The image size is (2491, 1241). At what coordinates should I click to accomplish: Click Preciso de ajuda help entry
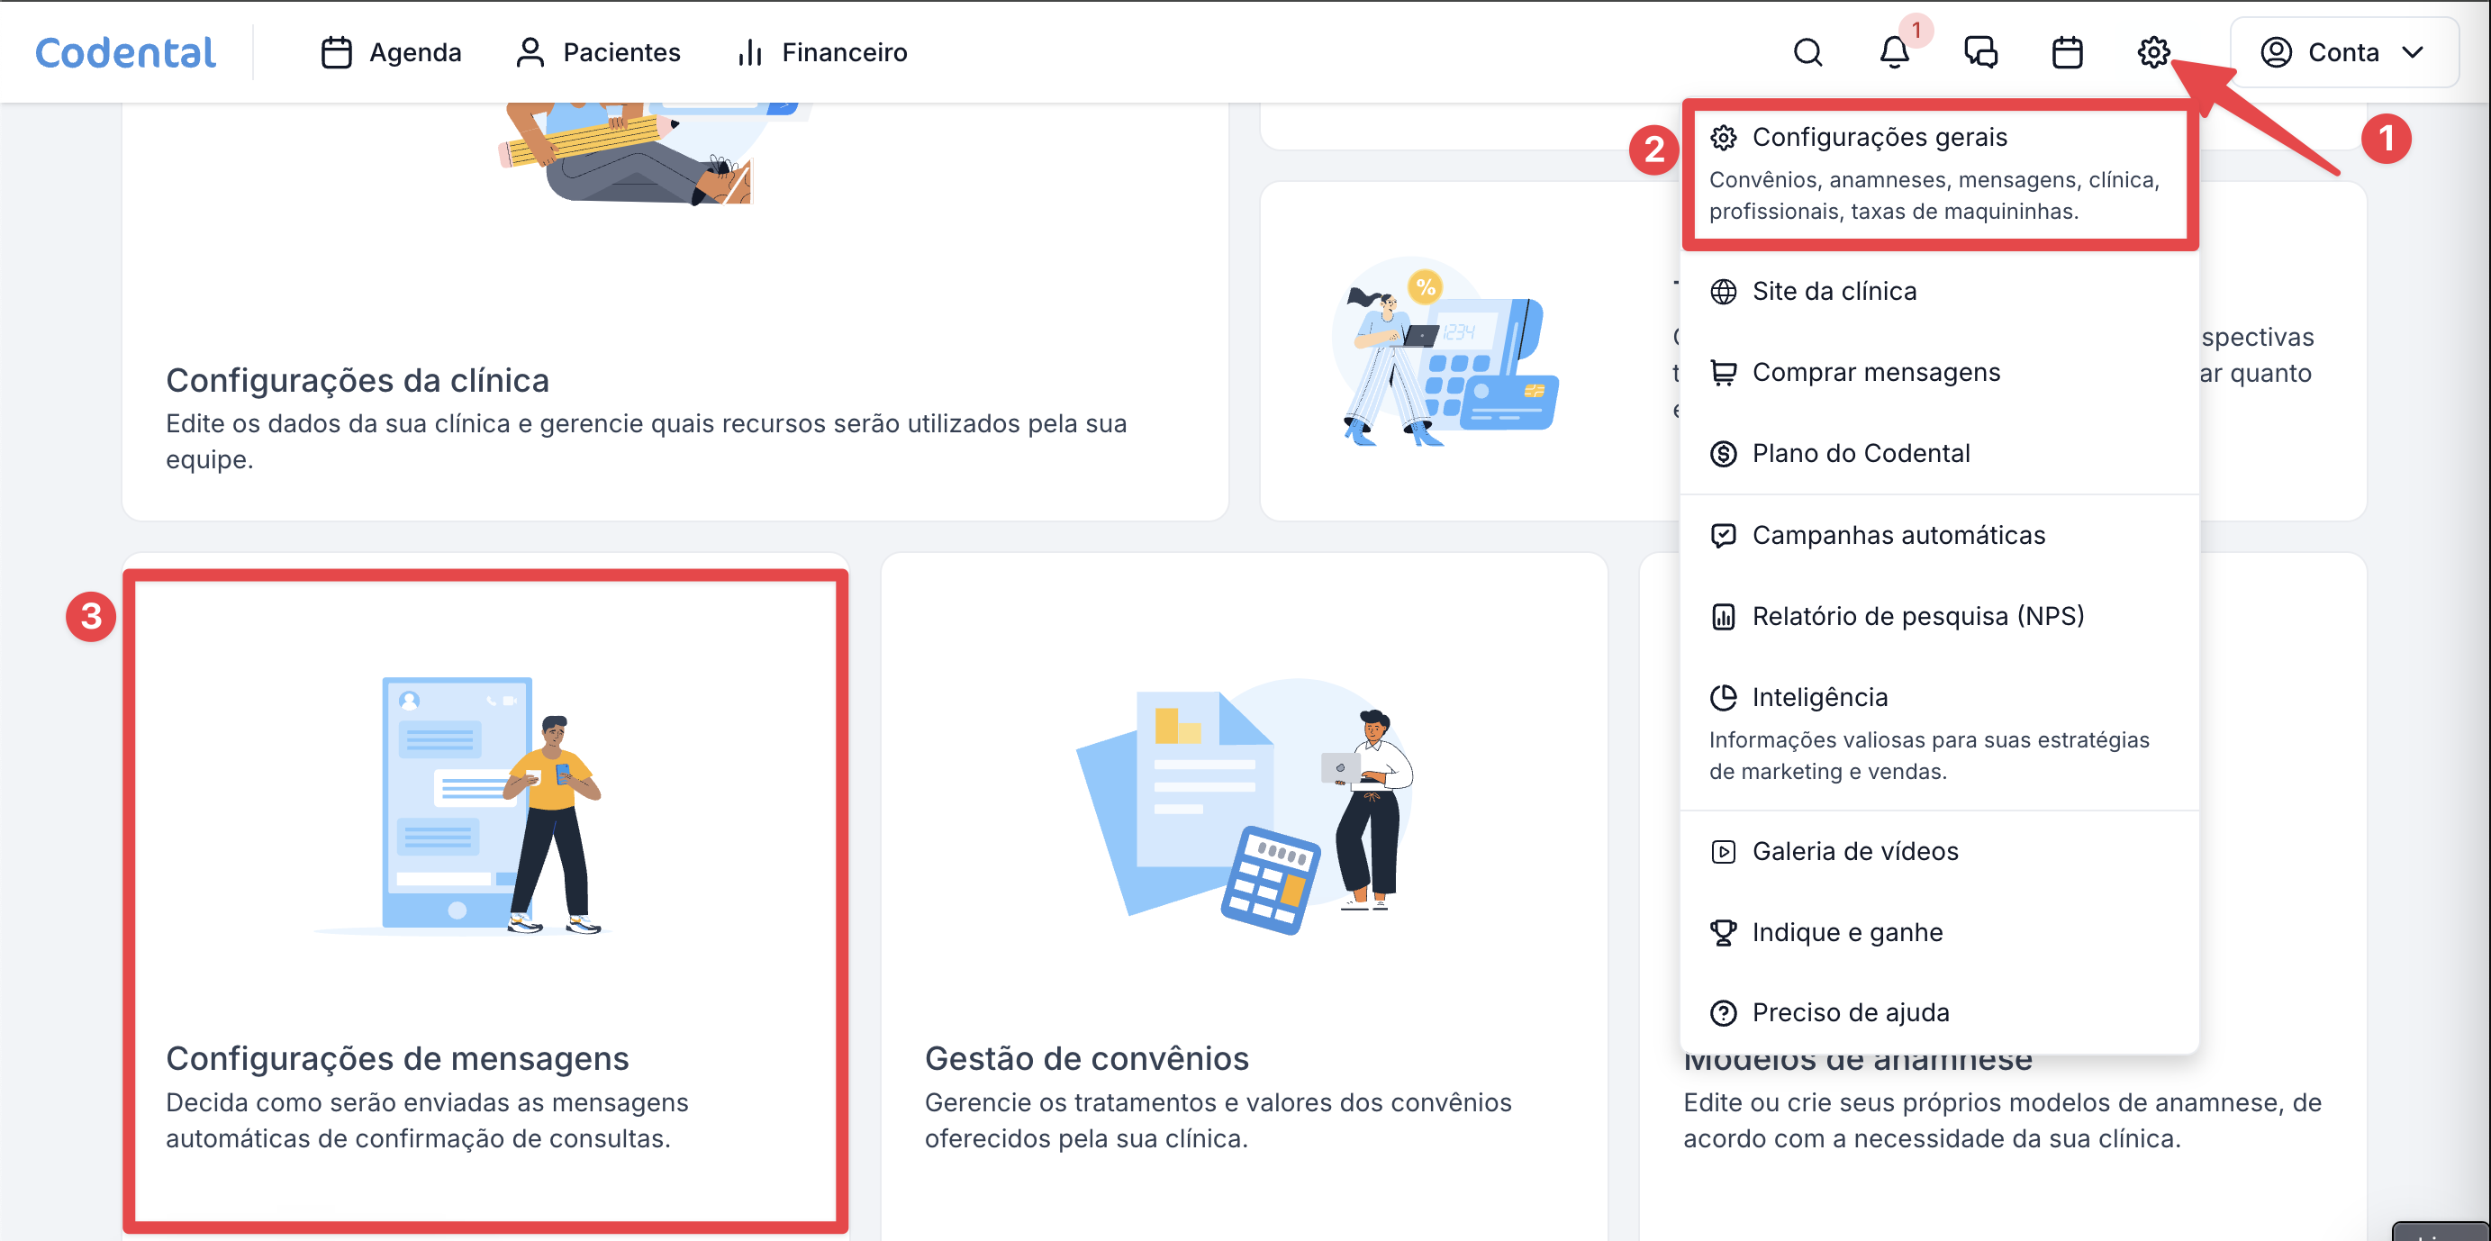(1850, 1013)
